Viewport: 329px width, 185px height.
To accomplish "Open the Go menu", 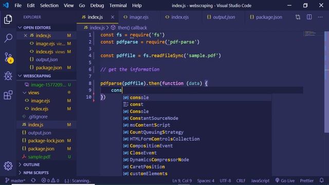I will pyautogui.click(x=82, y=6).
